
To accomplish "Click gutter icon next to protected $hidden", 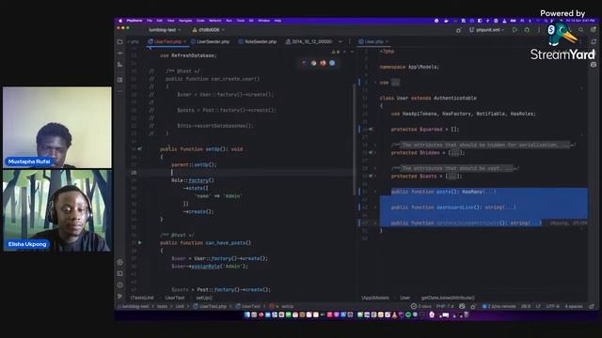I will pyautogui.click(x=371, y=152).
